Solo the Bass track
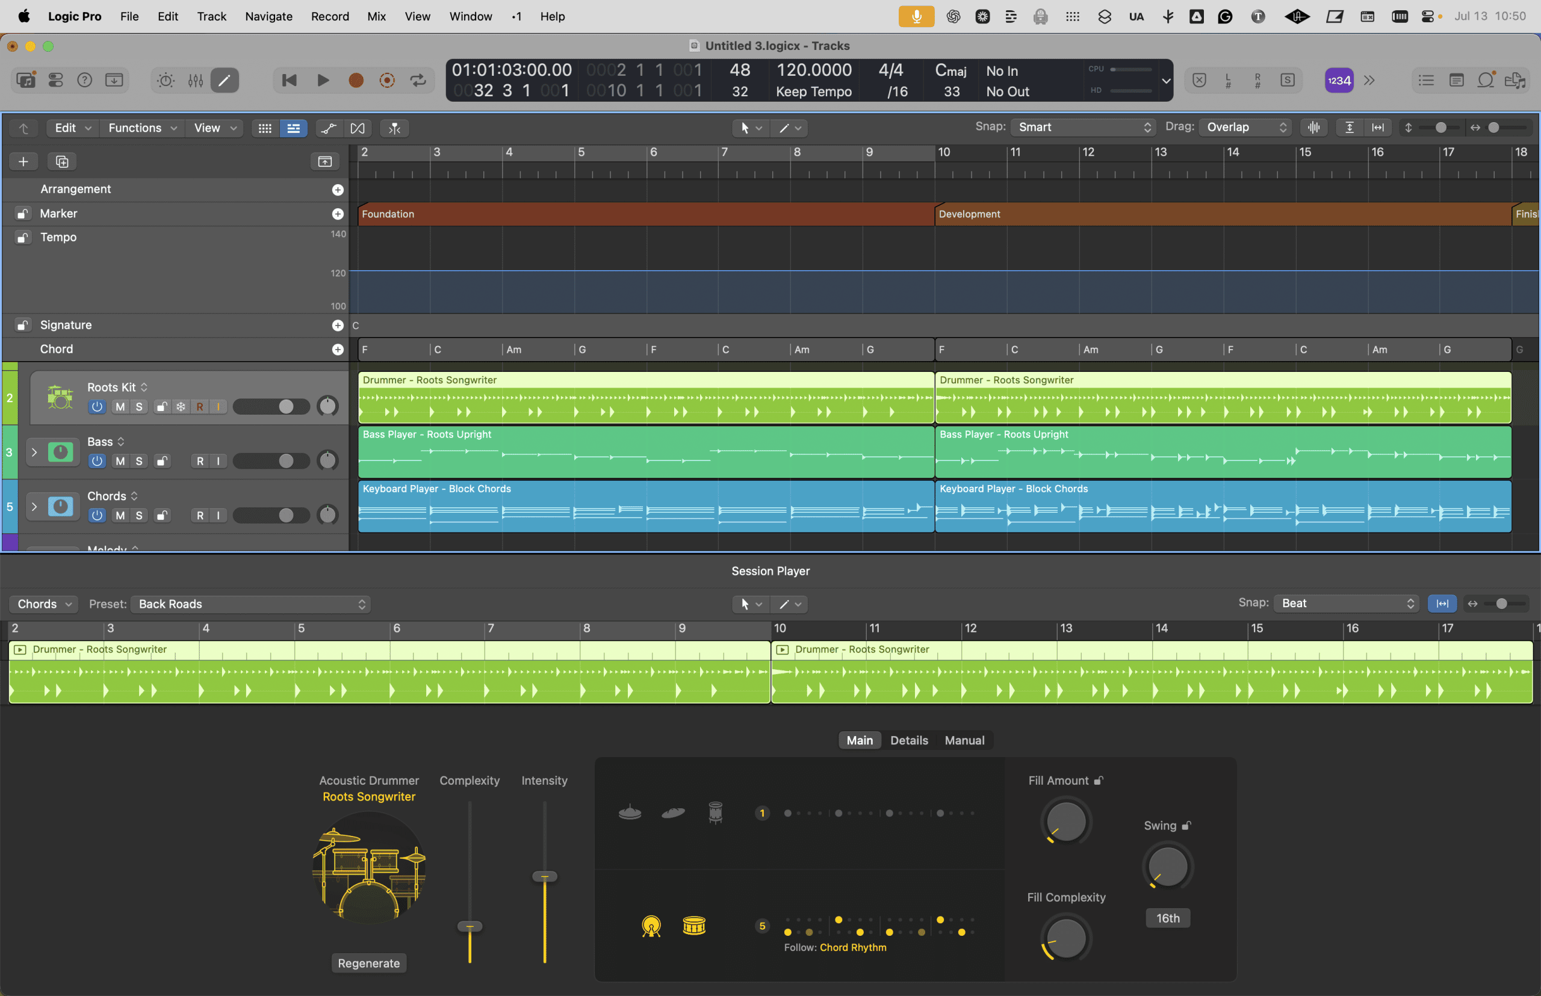Image resolution: width=1541 pixels, height=996 pixels. (138, 461)
